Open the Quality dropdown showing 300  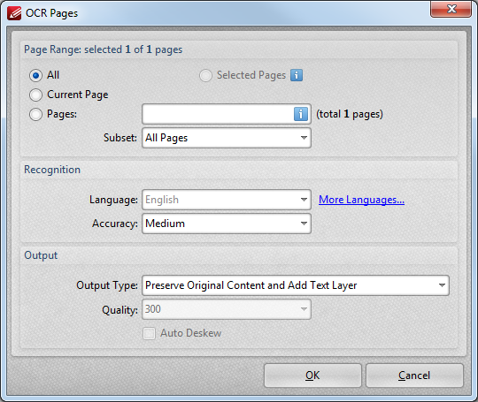[227, 309]
